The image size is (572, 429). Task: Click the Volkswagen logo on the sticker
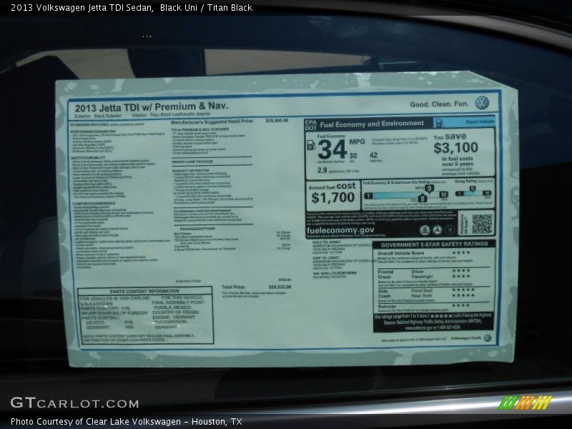point(482,103)
